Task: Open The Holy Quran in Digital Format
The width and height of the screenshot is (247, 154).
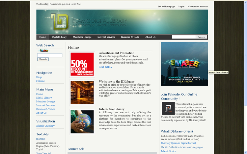Action: (x=178, y=143)
